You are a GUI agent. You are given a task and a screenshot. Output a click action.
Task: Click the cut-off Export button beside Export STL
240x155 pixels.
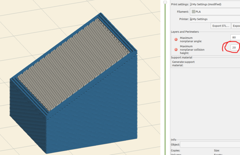(236, 26)
